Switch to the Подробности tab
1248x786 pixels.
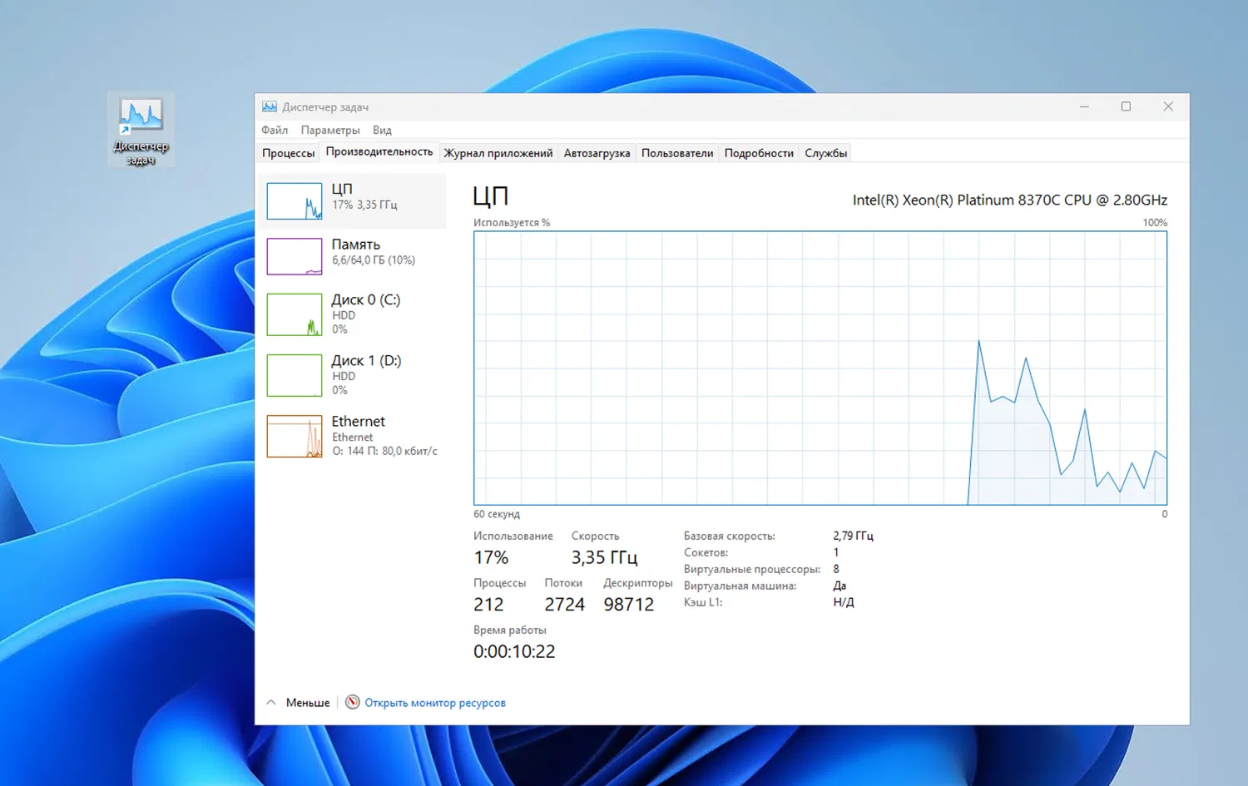pos(759,153)
